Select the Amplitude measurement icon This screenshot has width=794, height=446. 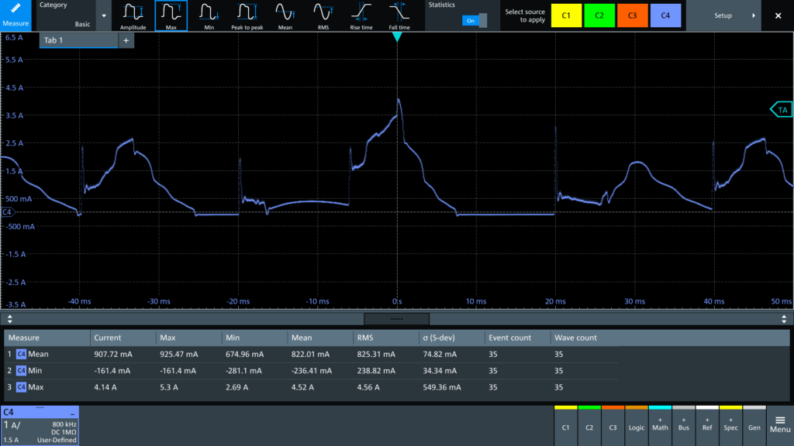coord(133,15)
